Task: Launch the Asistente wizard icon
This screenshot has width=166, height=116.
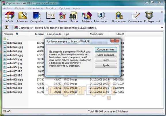Action: [x=87, y=16]
